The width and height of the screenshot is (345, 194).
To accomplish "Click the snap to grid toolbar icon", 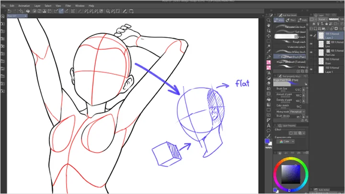I will click(73, 11).
